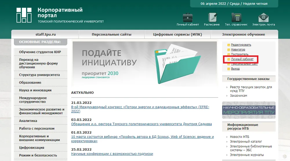The width and height of the screenshot is (290, 161).
Task: Open the Тел. справочник phone icon
Action: point(236,18)
